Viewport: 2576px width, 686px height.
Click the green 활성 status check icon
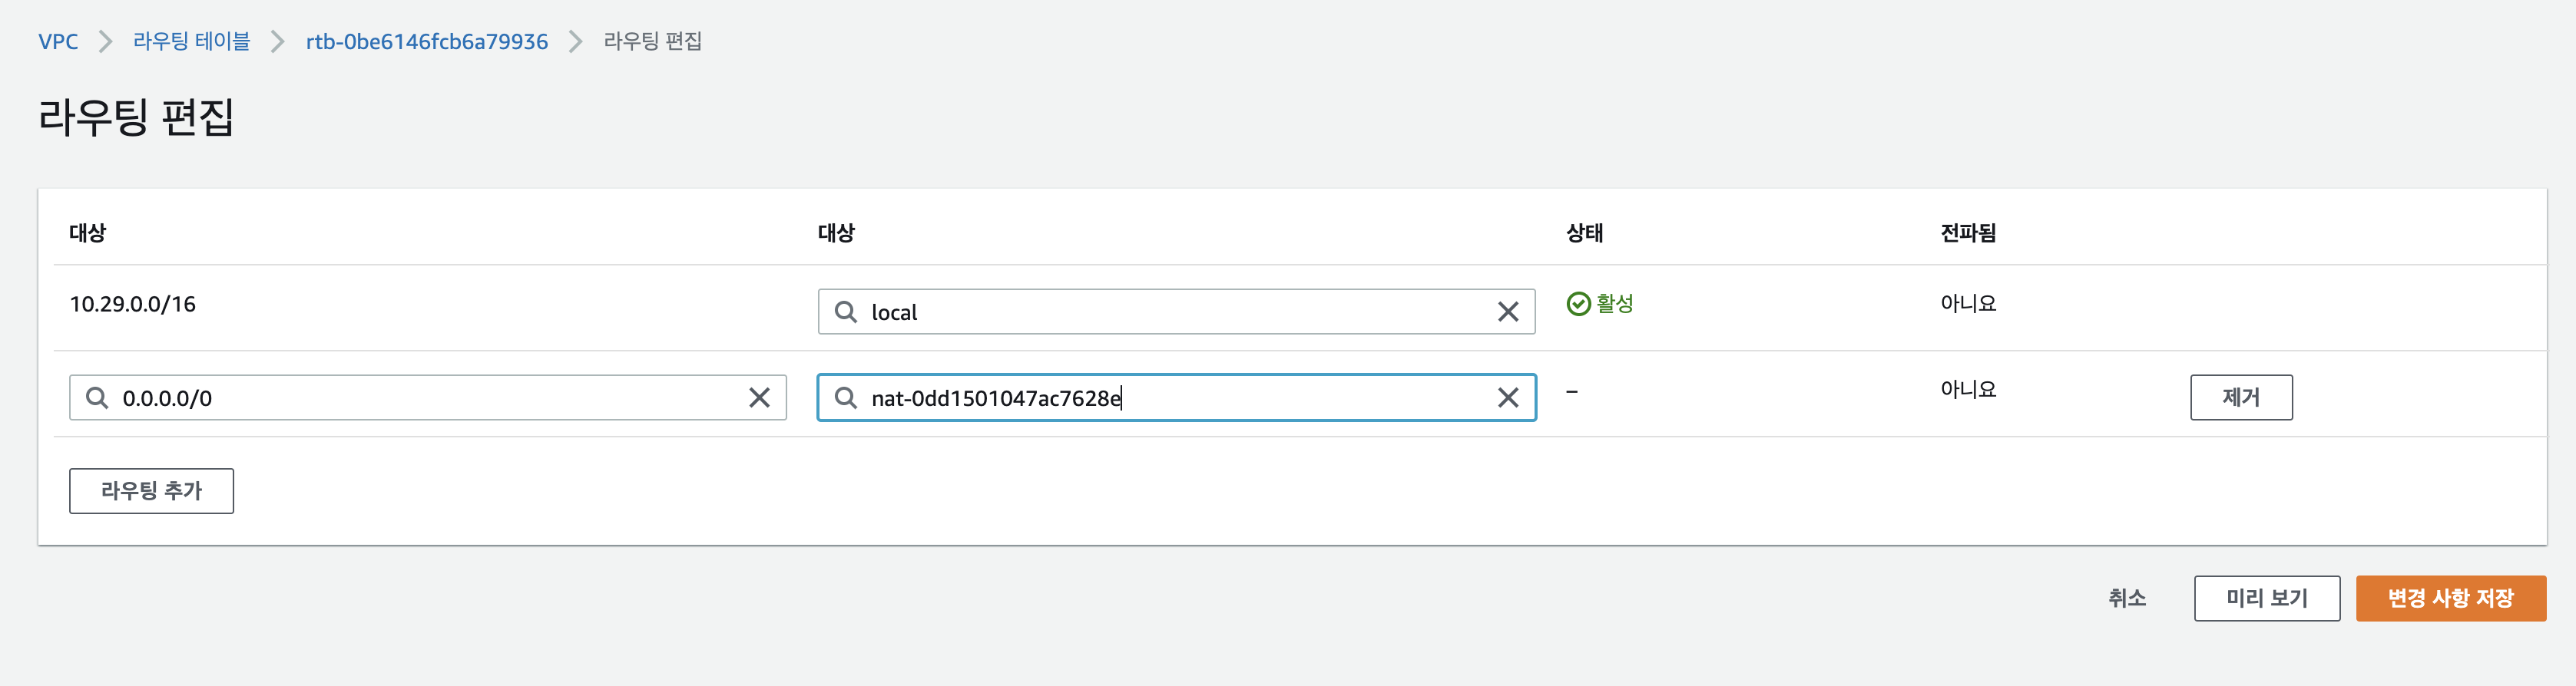(x=1578, y=304)
